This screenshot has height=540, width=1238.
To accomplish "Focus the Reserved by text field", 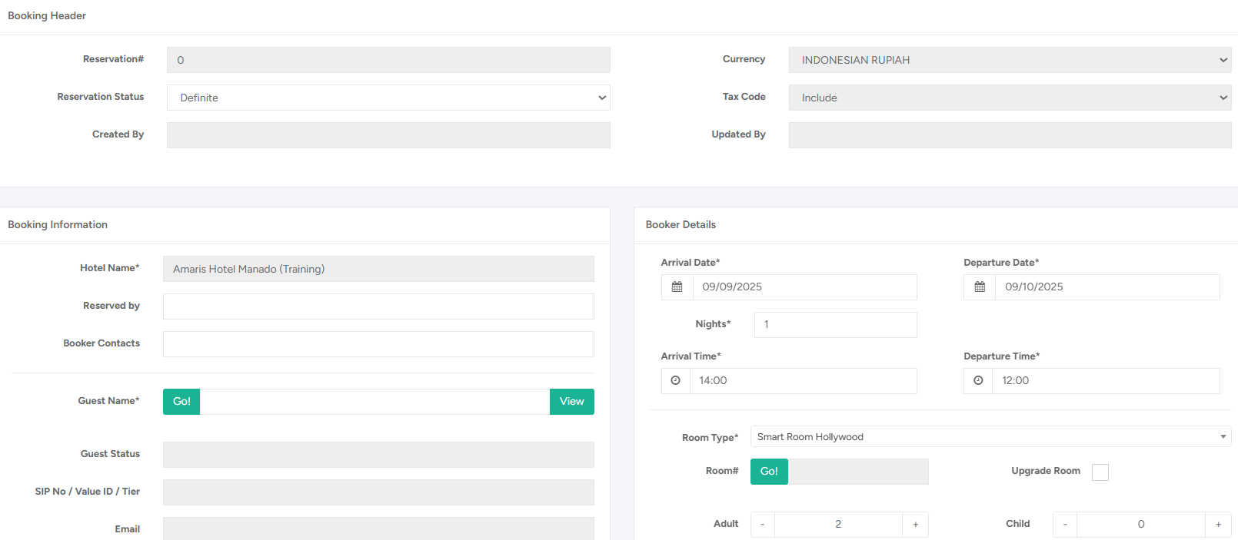I will [378, 306].
